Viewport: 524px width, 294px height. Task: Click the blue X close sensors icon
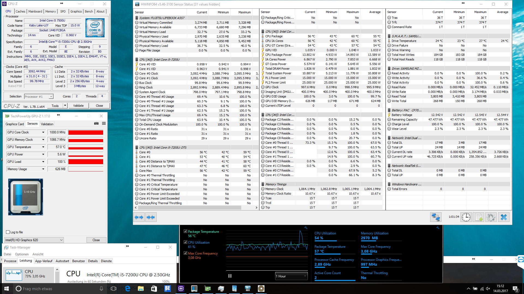(504, 217)
